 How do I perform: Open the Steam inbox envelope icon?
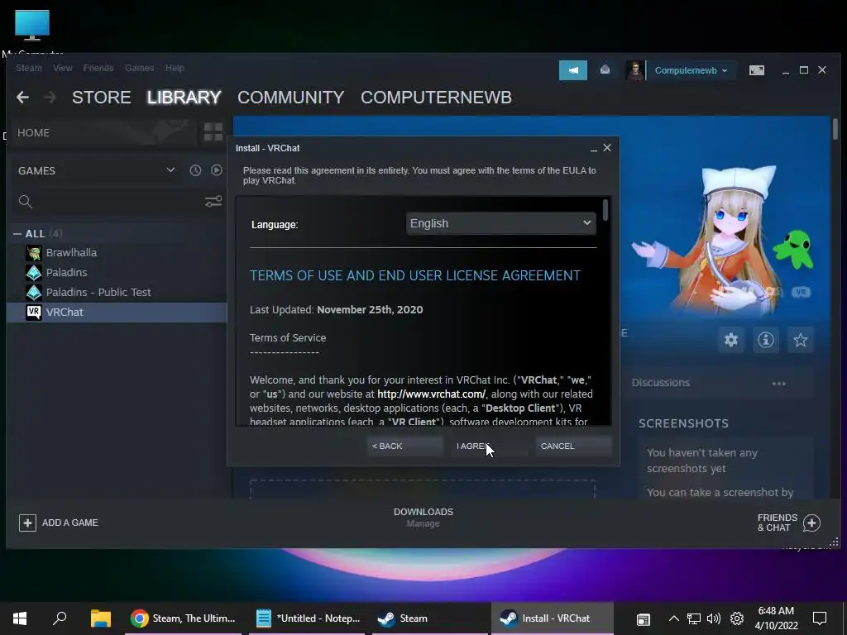[x=605, y=69]
